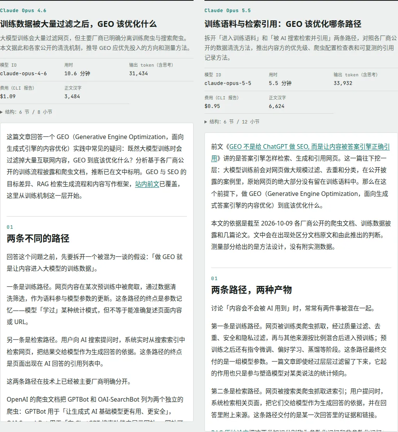This screenshot has width=398, height=432.
Task: Click paragraph starting 另一条是检索路径
Action: pyautogui.click(x=96, y=351)
